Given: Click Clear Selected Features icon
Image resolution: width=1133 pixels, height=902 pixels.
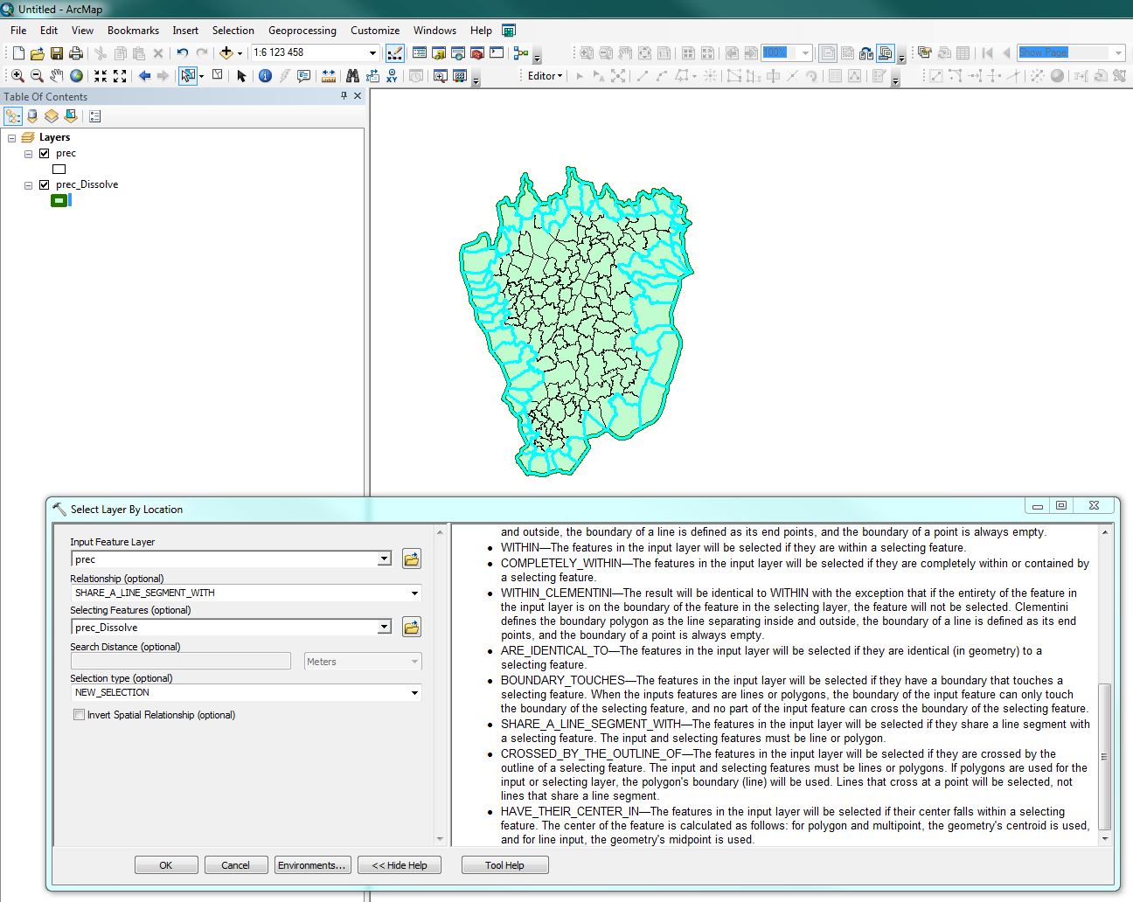Looking at the screenshot, I should [218, 76].
